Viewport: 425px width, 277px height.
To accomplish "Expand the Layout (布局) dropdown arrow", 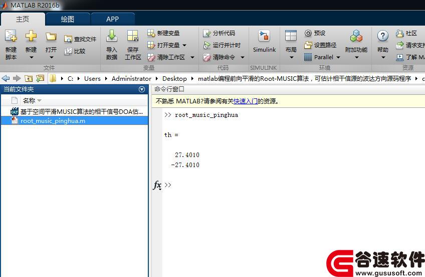I will pyautogui.click(x=291, y=57).
